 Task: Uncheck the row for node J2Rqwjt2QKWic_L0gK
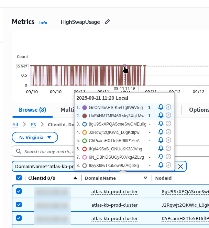pos(19,205)
